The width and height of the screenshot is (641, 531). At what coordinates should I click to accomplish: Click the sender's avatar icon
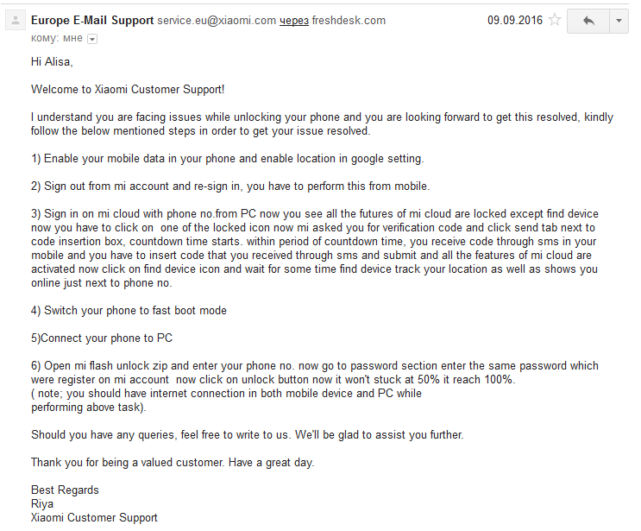tap(16, 21)
